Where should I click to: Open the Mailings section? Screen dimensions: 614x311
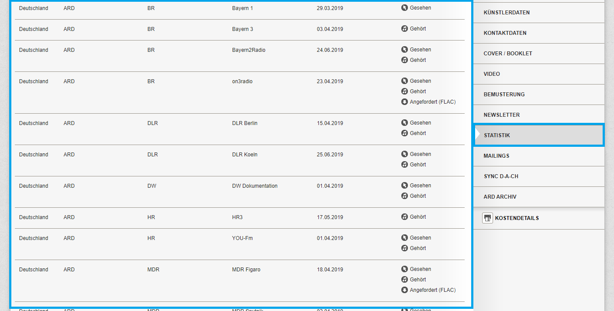(x=538, y=156)
